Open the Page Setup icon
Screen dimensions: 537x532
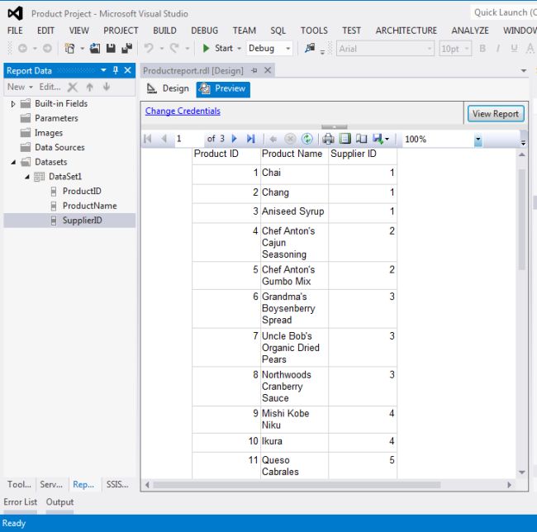(x=361, y=139)
